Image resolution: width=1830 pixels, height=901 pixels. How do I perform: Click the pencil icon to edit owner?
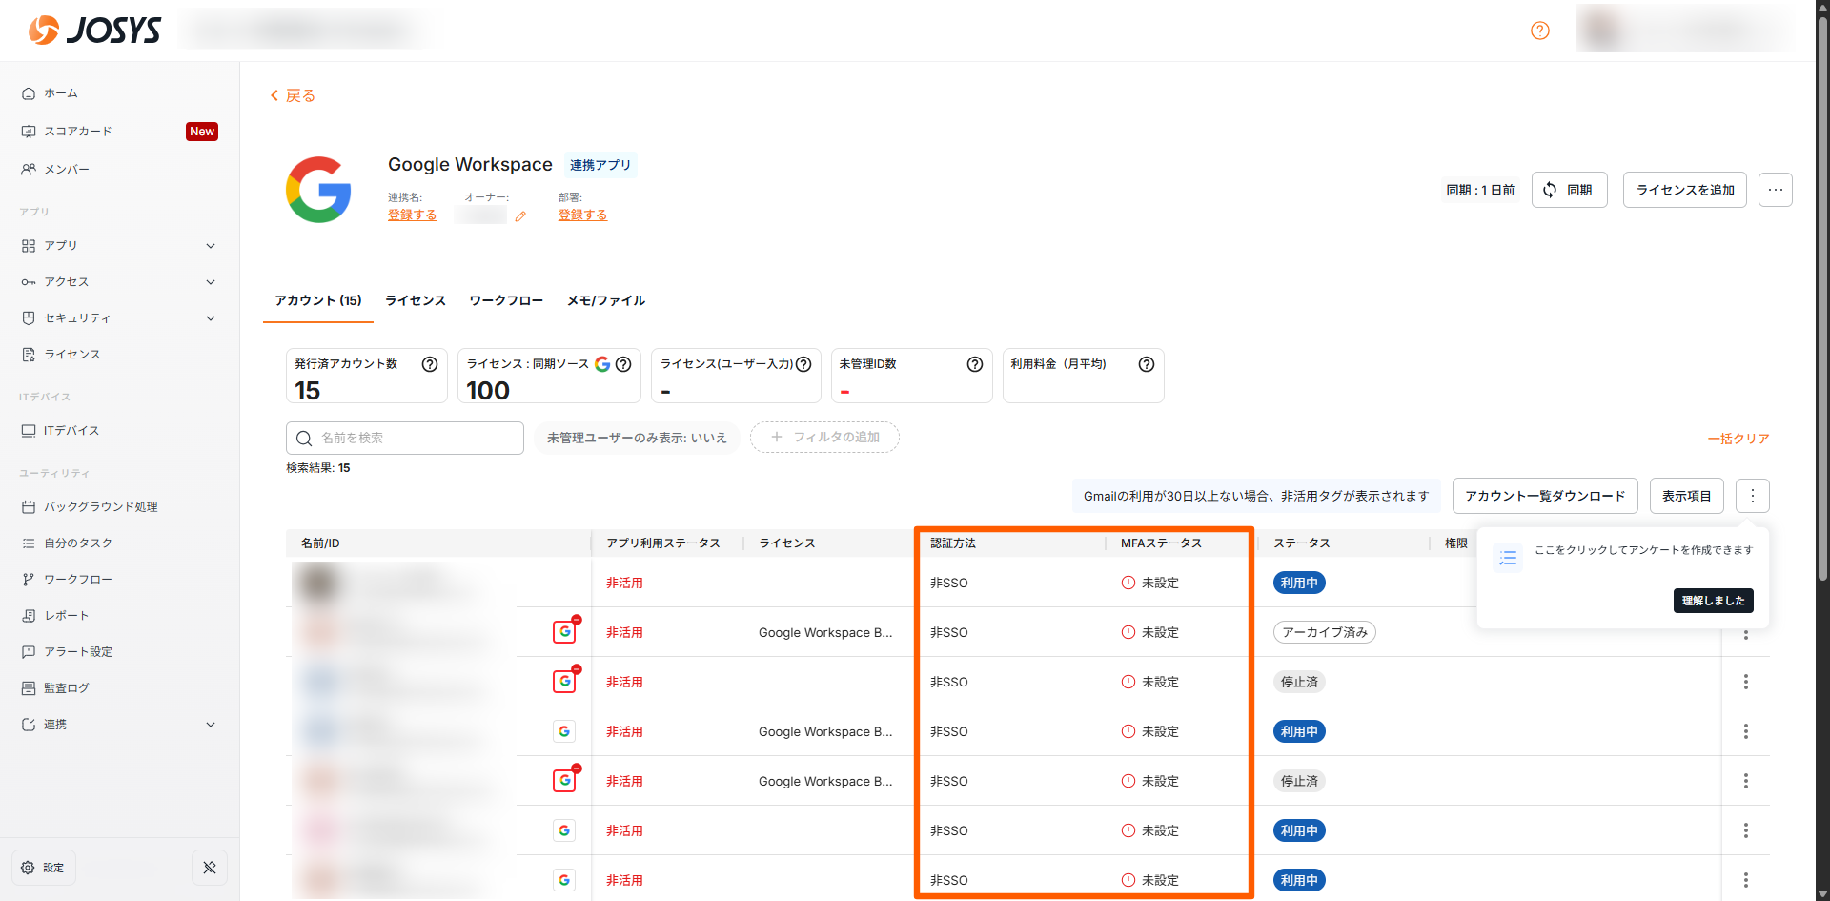520,216
